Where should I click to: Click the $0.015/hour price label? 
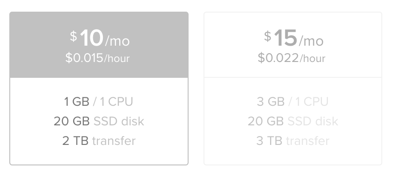click(x=97, y=58)
